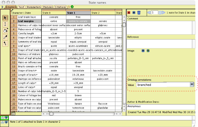The image size is (198, 127).
Task: Click the enter note number button
Action: point(160,13)
